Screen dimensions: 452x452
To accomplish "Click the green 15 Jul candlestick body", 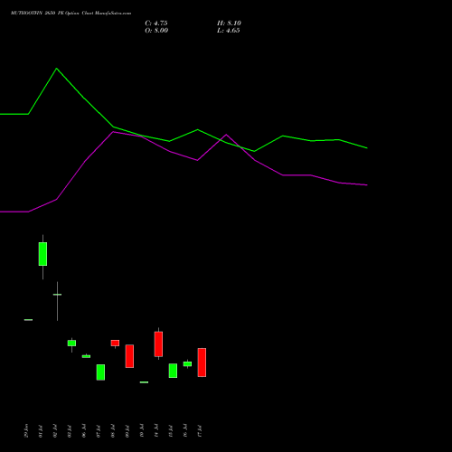I will click(x=173, y=371).
